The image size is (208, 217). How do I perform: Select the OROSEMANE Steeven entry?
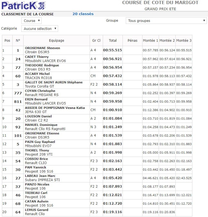(42, 48)
